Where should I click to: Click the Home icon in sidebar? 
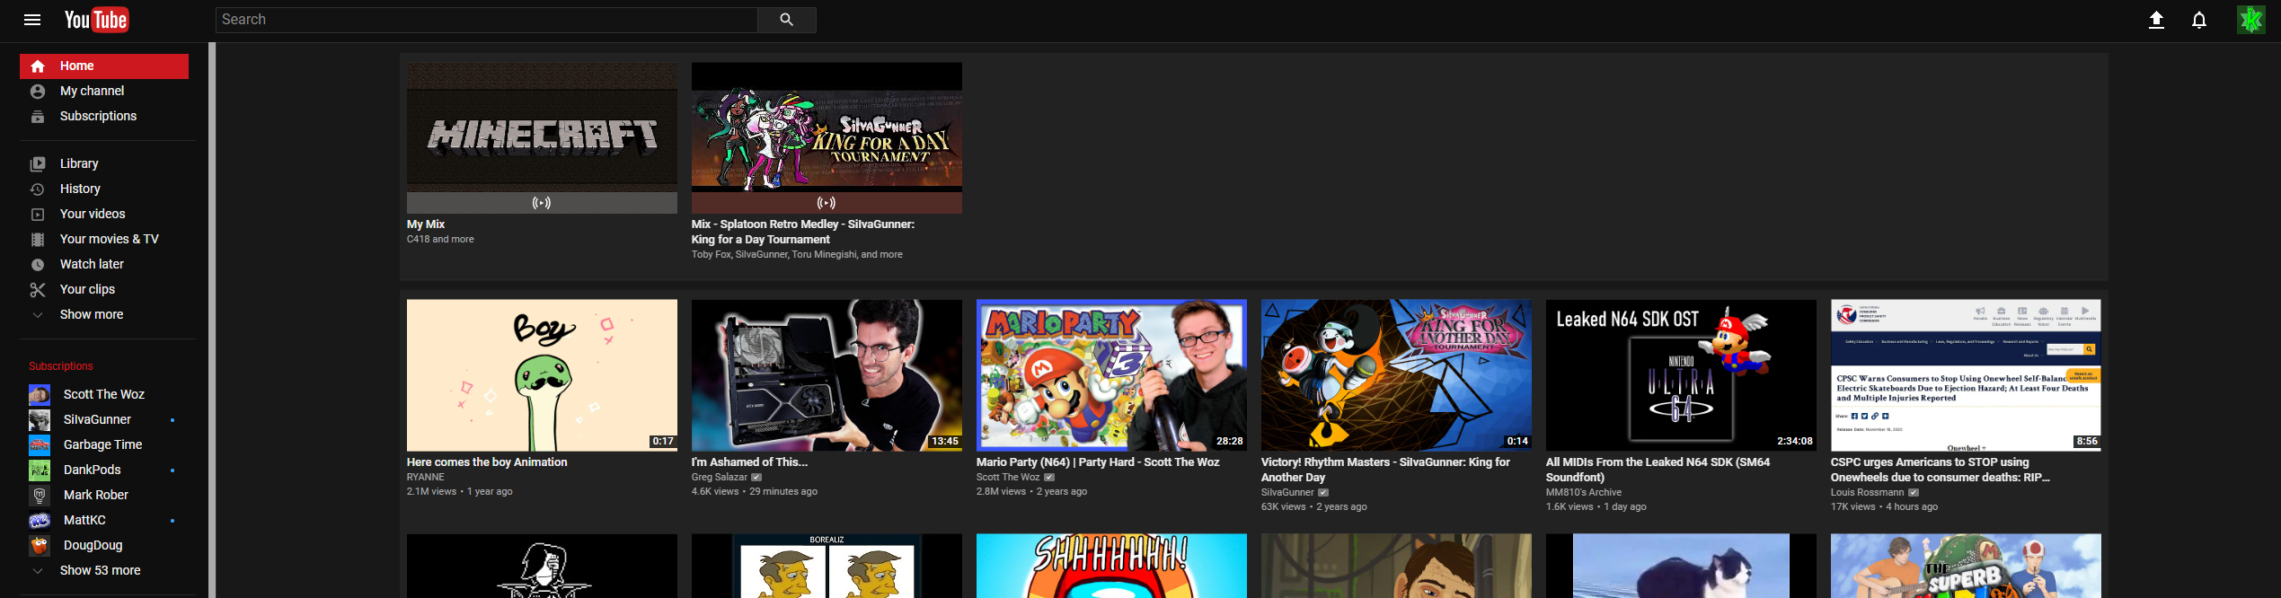pos(38,66)
